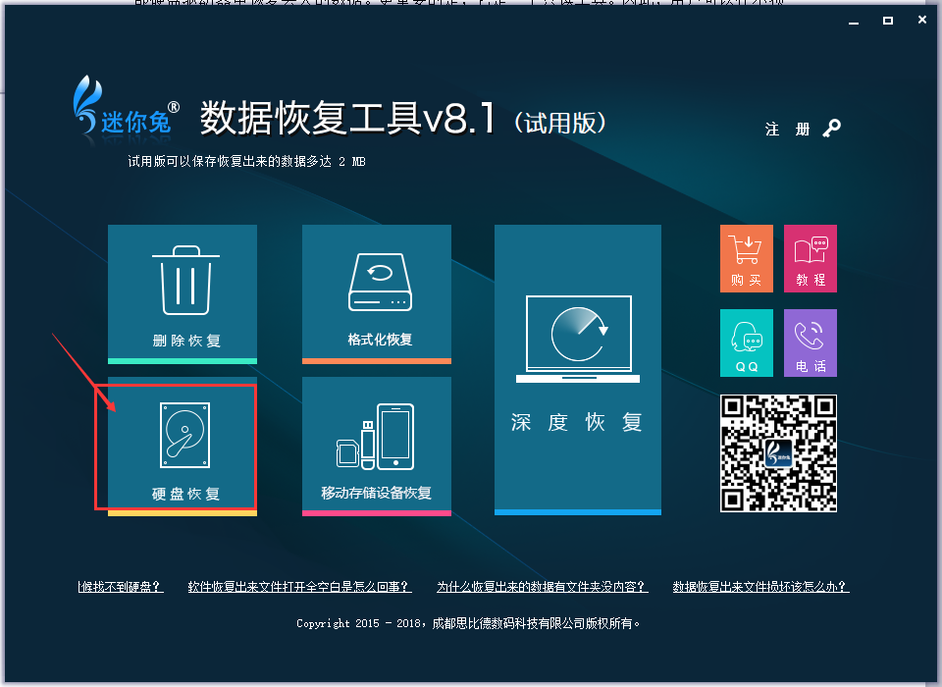
Task: Maximize the recovery tool window
Action: point(888,21)
